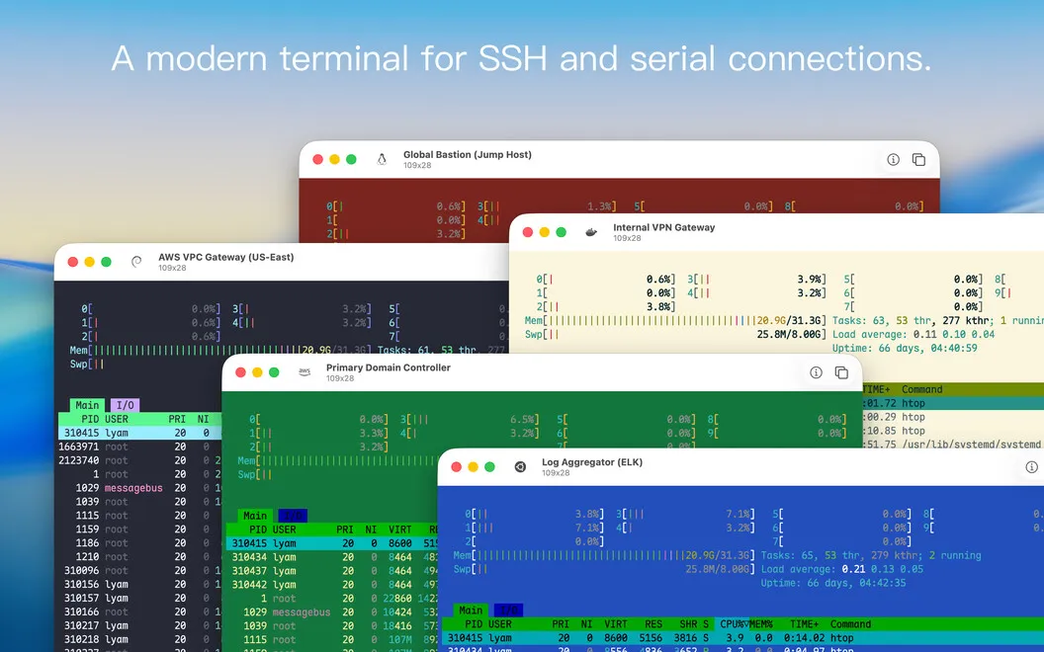Screen dimensions: 1044x652
Task: Click the Primary Domain Controller title text
Action: click(x=389, y=367)
